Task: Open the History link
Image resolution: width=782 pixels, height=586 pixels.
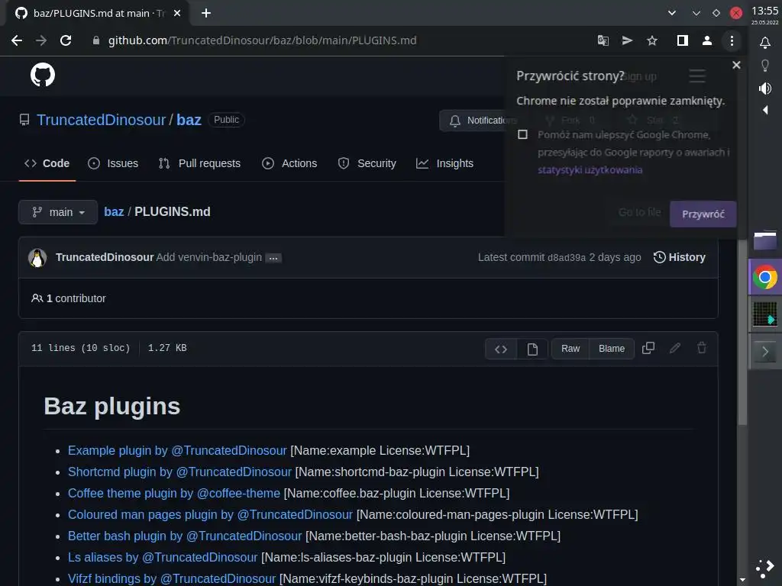Action: pos(679,258)
